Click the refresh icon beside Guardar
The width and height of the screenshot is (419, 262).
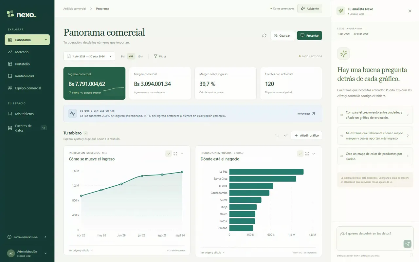pyautogui.click(x=264, y=35)
